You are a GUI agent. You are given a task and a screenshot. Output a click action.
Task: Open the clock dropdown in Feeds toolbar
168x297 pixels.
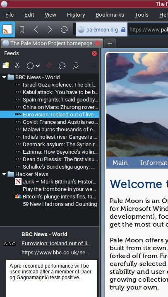click(x=33, y=66)
